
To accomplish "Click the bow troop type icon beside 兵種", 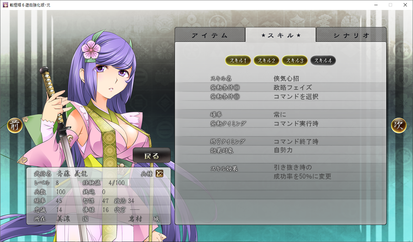I will tap(159, 174).
